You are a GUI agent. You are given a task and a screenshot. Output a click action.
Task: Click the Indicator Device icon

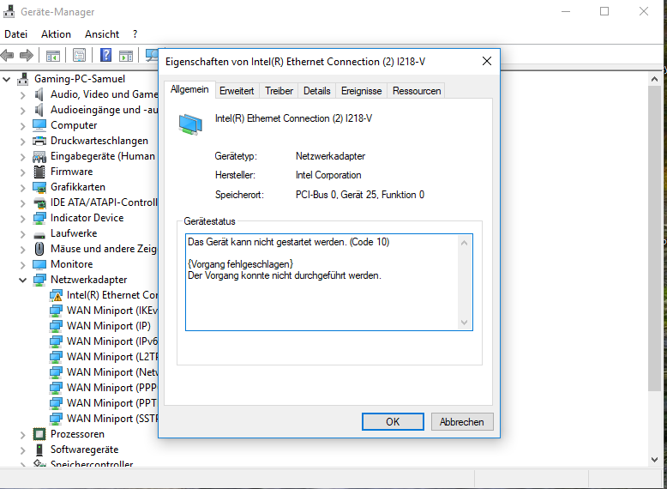39,218
